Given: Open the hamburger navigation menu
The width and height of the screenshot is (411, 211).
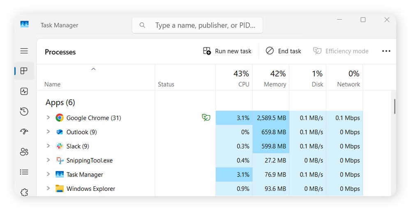Looking at the screenshot, I should click(x=24, y=51).
